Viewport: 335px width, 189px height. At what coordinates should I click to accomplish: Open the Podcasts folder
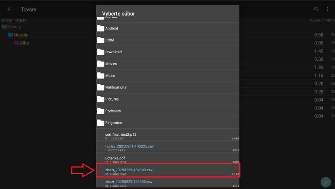click(113, 111)
